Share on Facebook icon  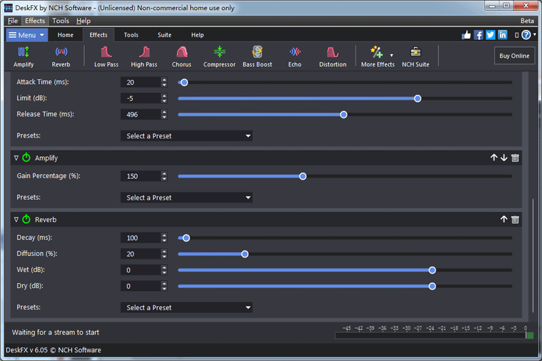click(x=478, y=35)
